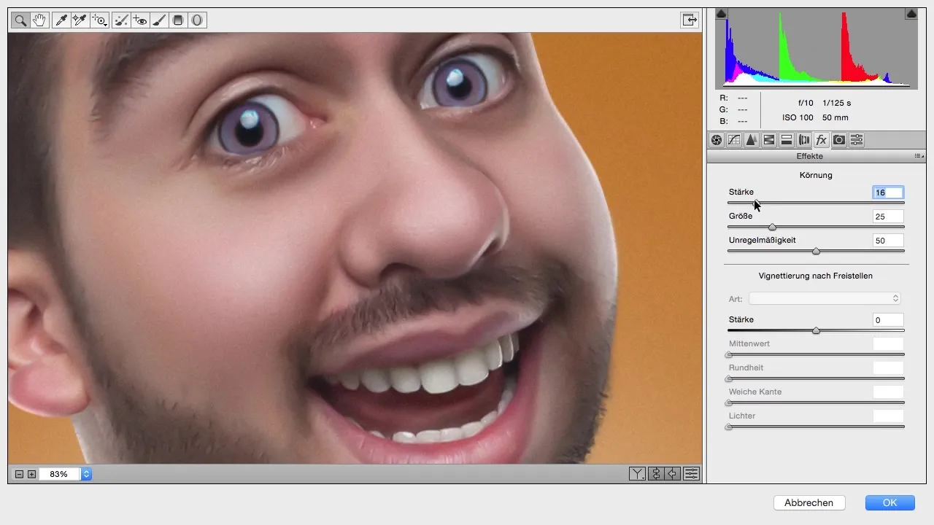Select the Zoom tool in the toolbar

coord(20,20)
